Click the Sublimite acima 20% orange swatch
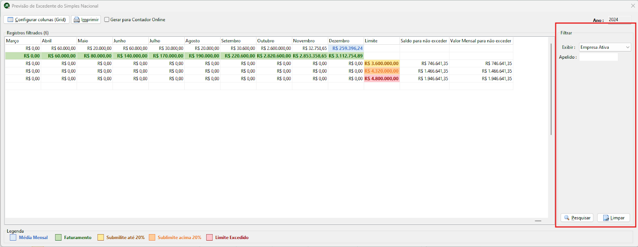Viewport: 638px width, 247px height. [152, 237]
